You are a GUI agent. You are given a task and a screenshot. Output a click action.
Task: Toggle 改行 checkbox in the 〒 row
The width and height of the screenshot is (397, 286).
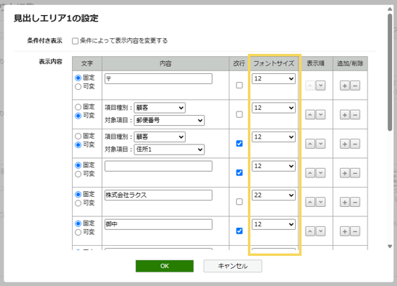point(239,86)
